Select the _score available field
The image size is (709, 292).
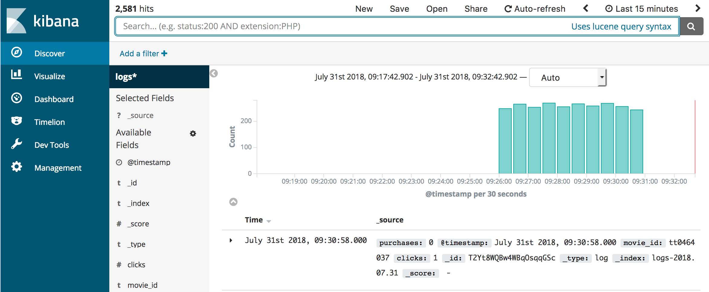(x=138, y=224)
